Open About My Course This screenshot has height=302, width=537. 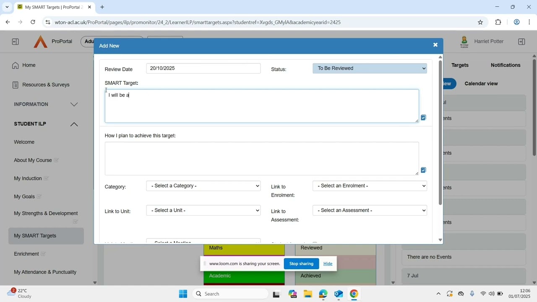coord(33,160)
